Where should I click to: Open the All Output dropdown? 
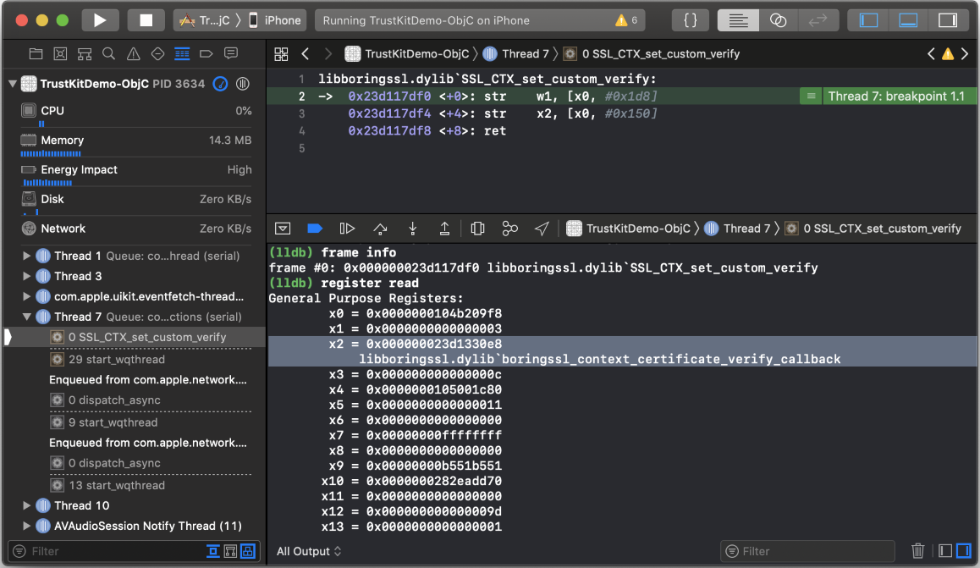tap(309, 551)
